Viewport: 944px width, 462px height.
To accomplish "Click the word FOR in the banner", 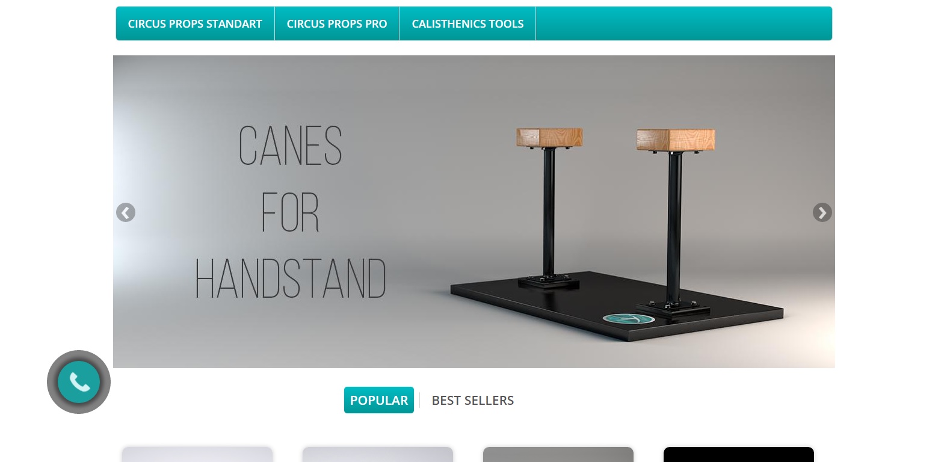I will click(x=291, y=212).
